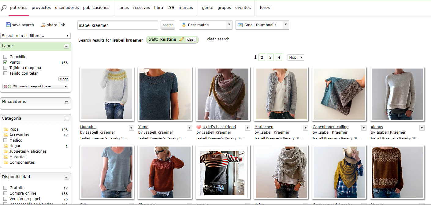
Task: Open the grupos tab
Action: (x=224, y=8)
